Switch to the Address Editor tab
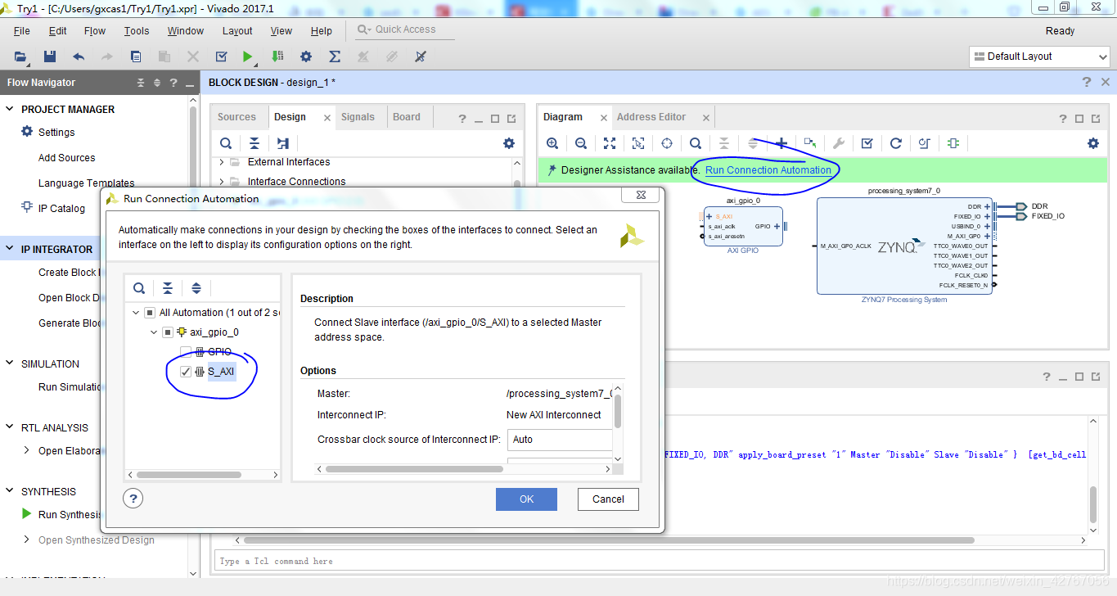The height and width of the screenshot is (596, 1117). click(651, 117)
